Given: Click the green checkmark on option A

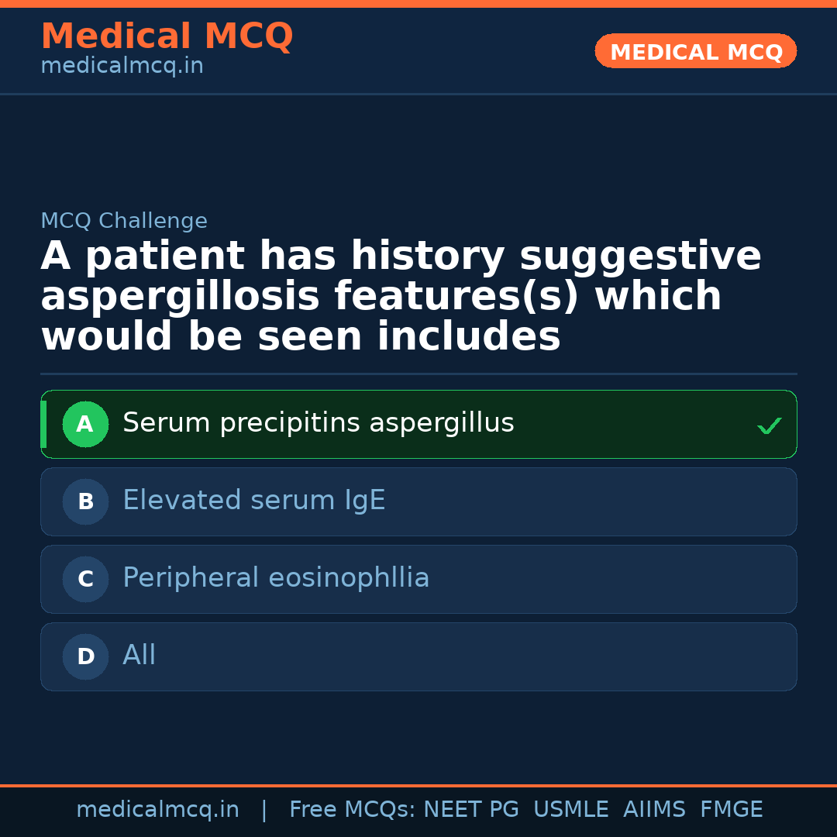Looking at the screenshot, I should 769,425.
